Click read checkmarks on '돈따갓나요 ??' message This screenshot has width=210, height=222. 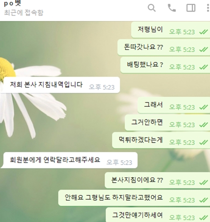click(203, 49)
